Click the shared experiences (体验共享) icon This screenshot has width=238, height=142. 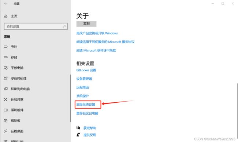pyautogui.click(x=5, y=99)
